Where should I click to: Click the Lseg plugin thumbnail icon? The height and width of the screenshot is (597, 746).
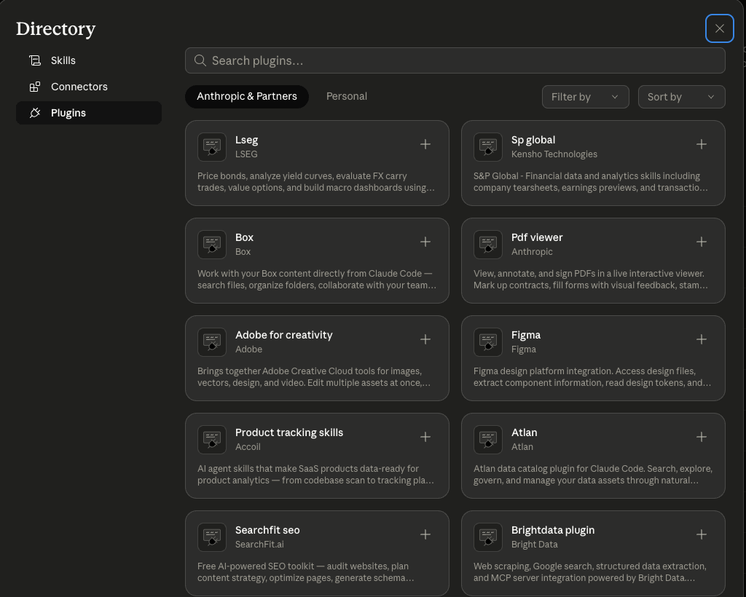pyautogui.click(x=212, y=147)
